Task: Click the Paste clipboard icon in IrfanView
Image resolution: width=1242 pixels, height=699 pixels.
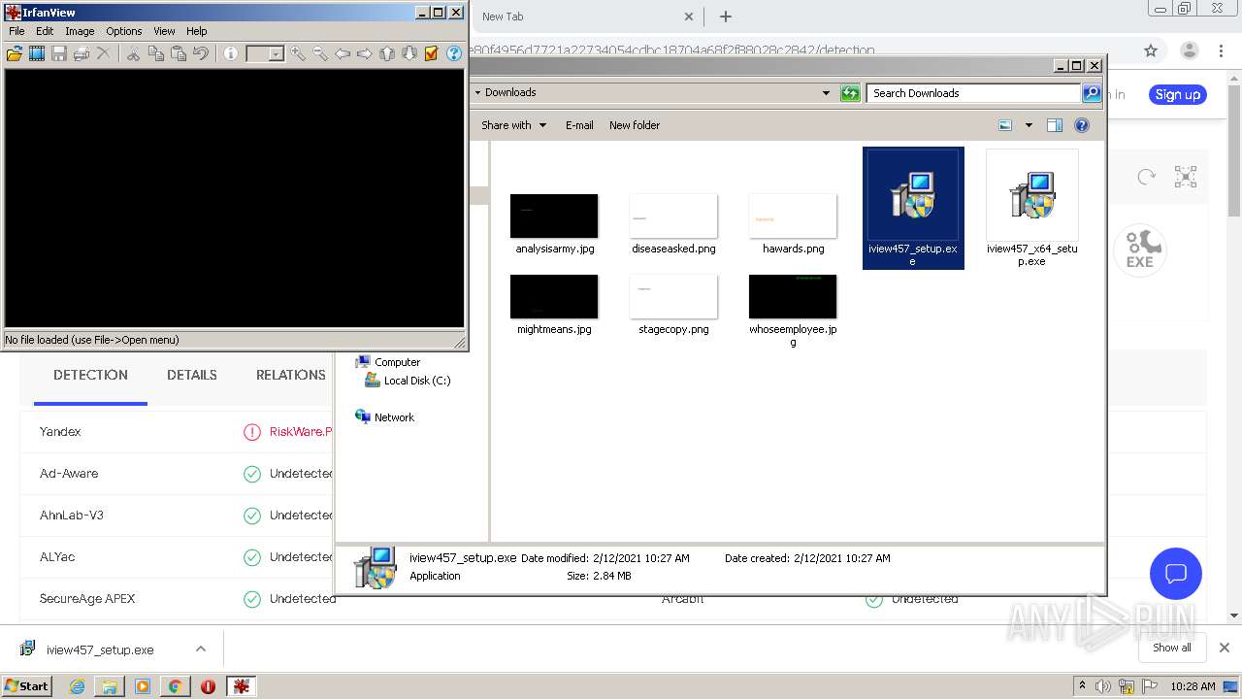Action: [x=178, y=53]
